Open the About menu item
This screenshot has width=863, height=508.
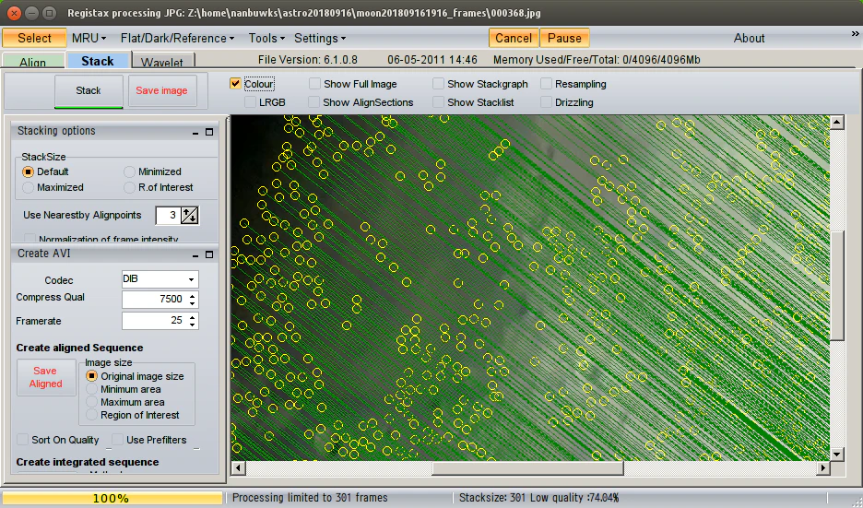[x=749, y=38]
